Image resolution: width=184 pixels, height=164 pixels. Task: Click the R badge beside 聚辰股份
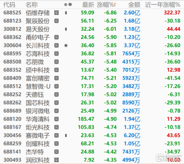coord(56,21)
